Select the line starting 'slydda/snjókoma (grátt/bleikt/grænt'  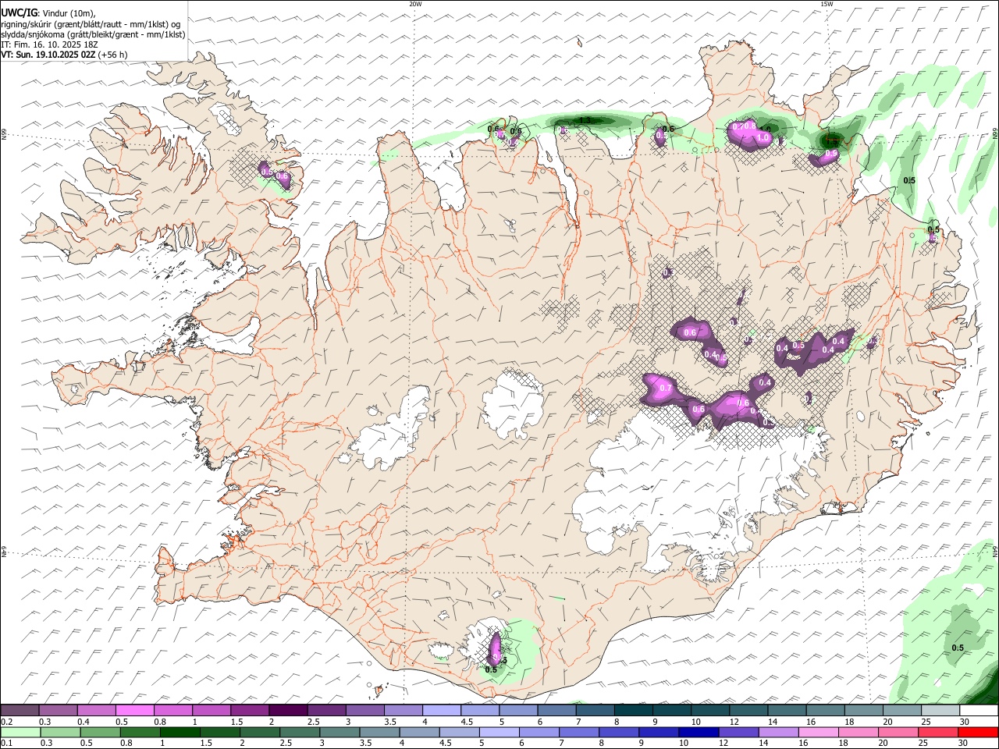pos(93,34)
